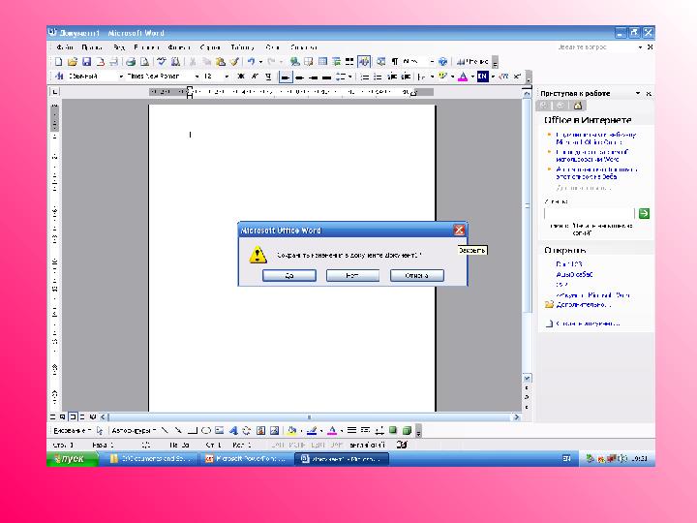Click the Increase Indent icon

(406, 77)
